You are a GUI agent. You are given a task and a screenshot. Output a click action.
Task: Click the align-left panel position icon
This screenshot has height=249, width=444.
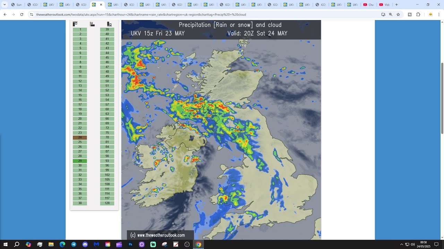(92, 24)
